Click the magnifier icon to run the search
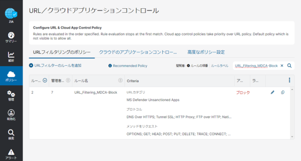The width and height of the screenshot is (301, 161). (x=289, y=66)
